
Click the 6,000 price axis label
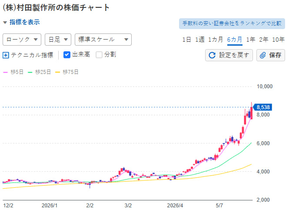coord(263,143)
